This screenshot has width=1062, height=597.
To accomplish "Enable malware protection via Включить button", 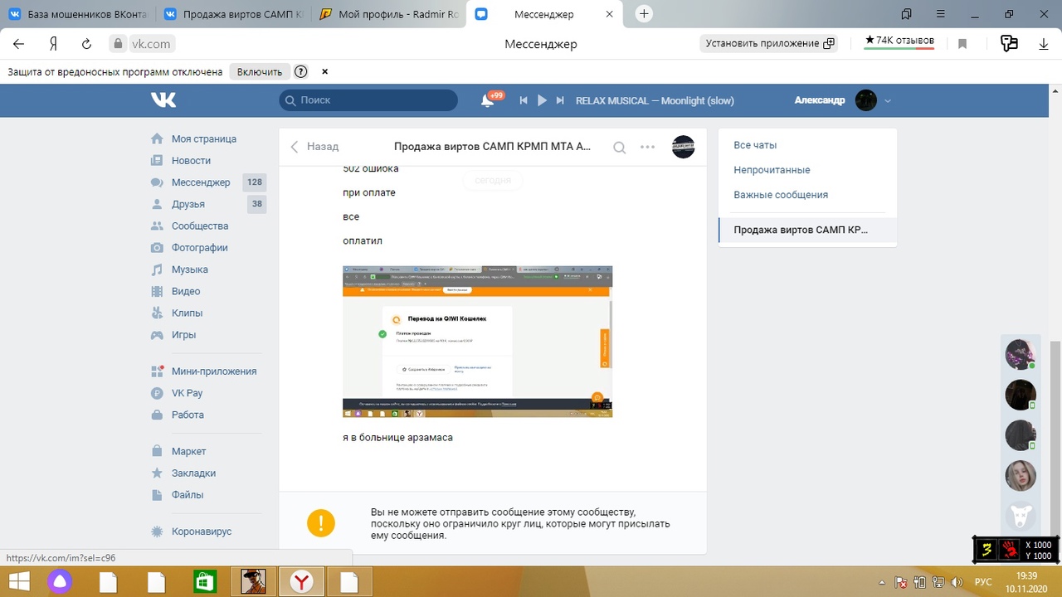I will click(x=260, y=72).
